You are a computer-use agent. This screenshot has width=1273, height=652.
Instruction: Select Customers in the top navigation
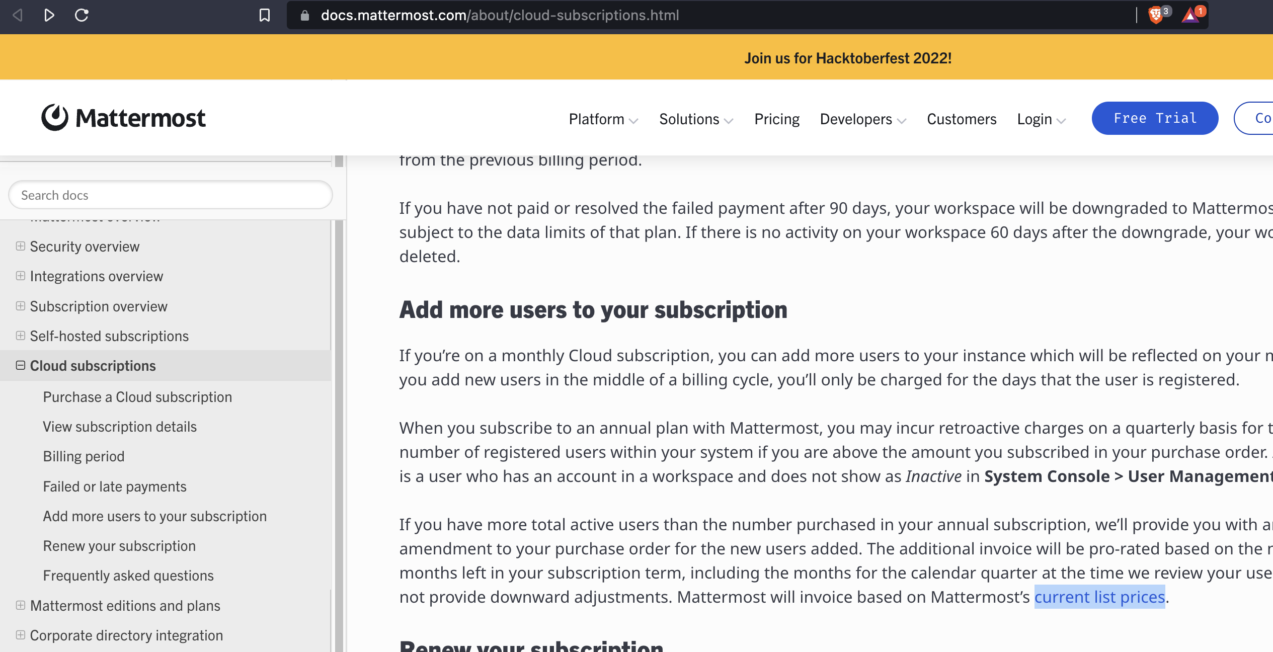[x=961, y=119]
